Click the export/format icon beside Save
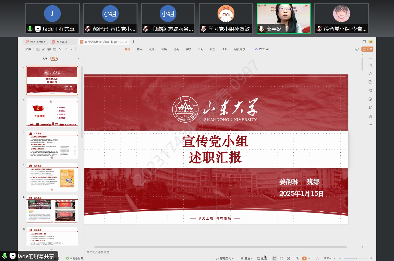 tap(43, 49)
